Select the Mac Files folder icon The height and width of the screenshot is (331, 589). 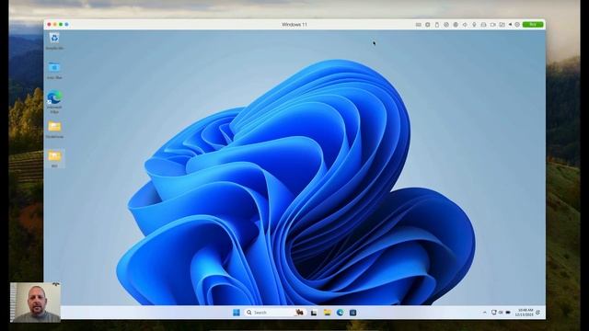pyautogui.click(x=54, y=70)
